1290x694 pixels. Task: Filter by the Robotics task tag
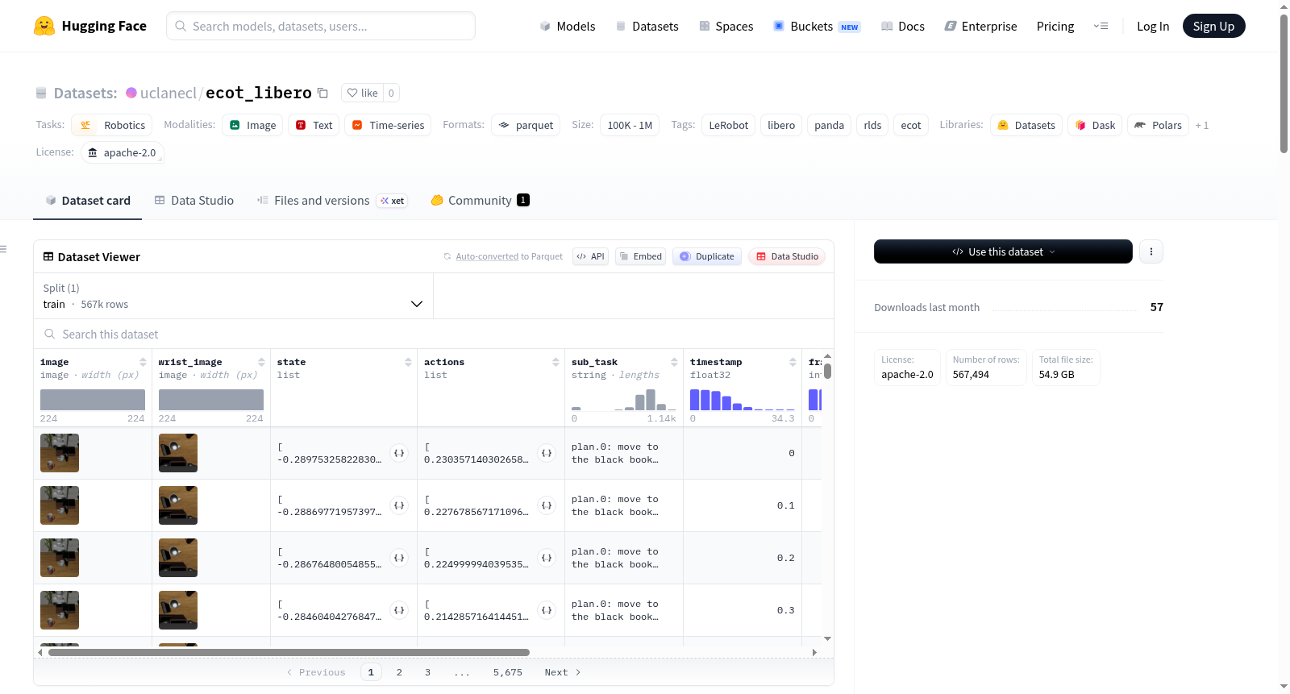[x=112, y=125]
